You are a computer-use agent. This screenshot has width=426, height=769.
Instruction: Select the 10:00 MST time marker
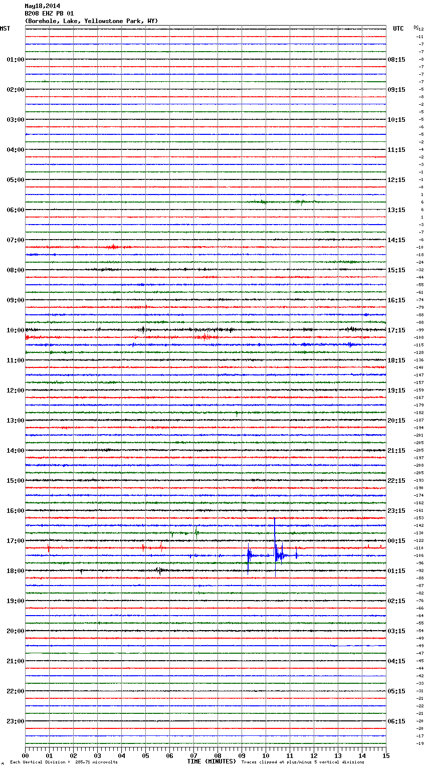pos(15,330)
